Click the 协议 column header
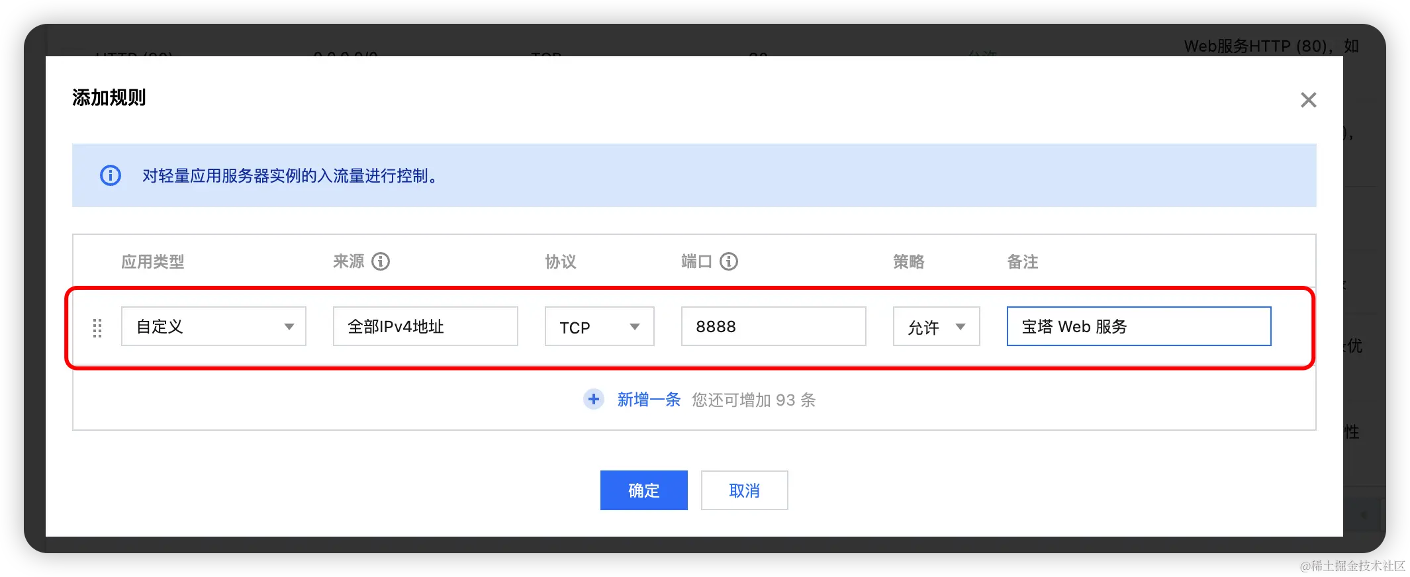Viewport: 1410px width, 577px height. coord(561,261)
